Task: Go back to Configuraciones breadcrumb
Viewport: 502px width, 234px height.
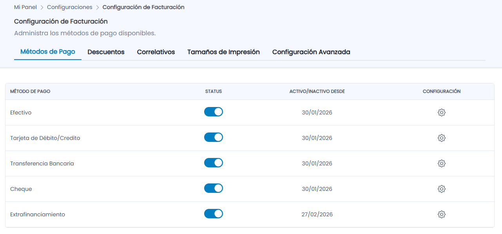Action: pyautogui.click(x=70, y=7)
